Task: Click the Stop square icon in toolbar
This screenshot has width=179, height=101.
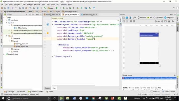Action: coord(74,8)
